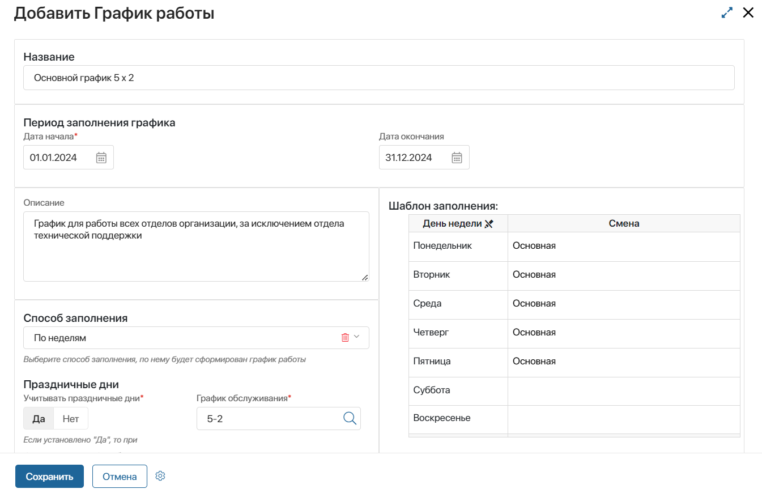Click the День недели column header
Screen dimensions: 762x493
click(458, 224)
